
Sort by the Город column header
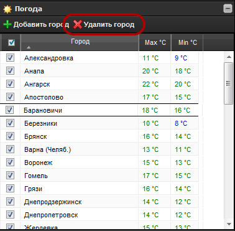[80, 42]
